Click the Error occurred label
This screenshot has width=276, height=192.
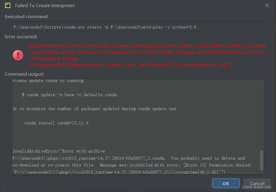tap(21, 37)
